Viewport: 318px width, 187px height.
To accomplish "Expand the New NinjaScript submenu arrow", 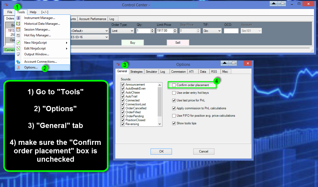I will [x=67, y=43].
